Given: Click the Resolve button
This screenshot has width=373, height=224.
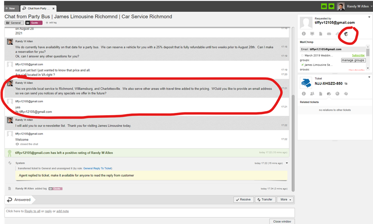Looking at the screenshot, I should pyautogui.click(x=243, y=200).
